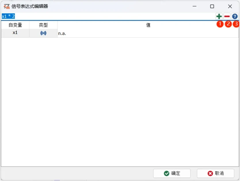Select the x1 variable name cell
This screenshot has height=181, width=240.
click(15, 33)
